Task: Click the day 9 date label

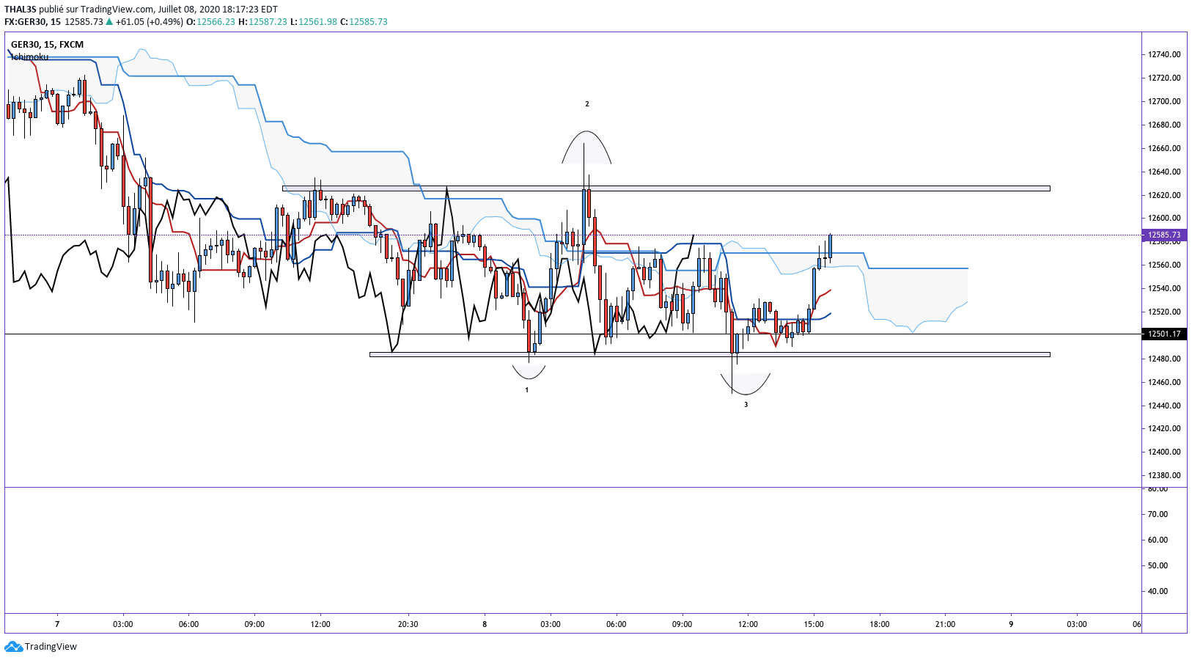Action: pyautogui.click(x=1011, y=624)
